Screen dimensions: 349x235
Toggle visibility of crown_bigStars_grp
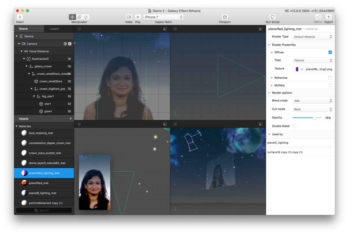coord(69,89)
